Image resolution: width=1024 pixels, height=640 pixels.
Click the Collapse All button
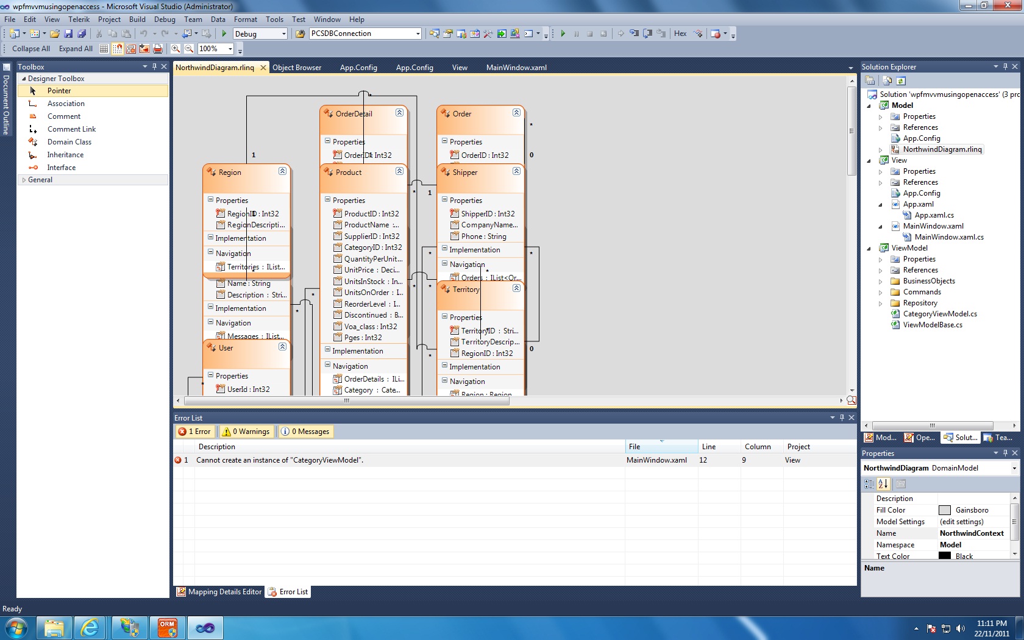(x=31, y=49)
